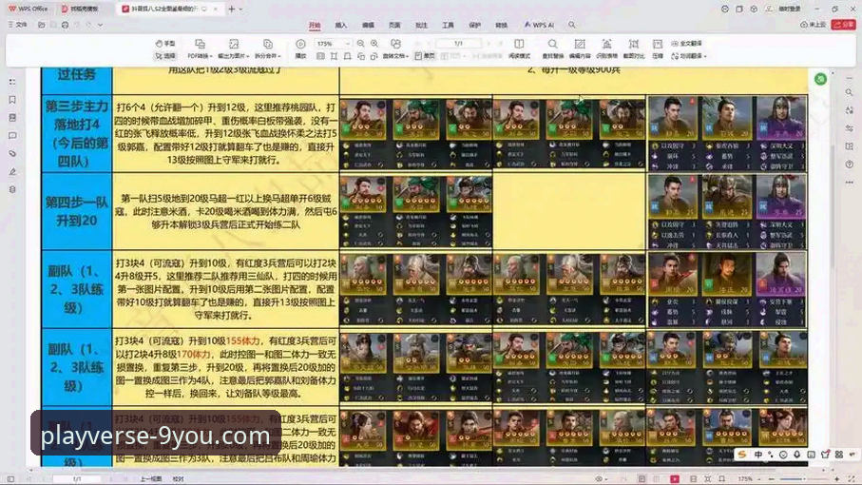Viewport: 862px width, 485px height.
Task: Switch to the 插入 ribbon tab
Action: tap(341, 26)
